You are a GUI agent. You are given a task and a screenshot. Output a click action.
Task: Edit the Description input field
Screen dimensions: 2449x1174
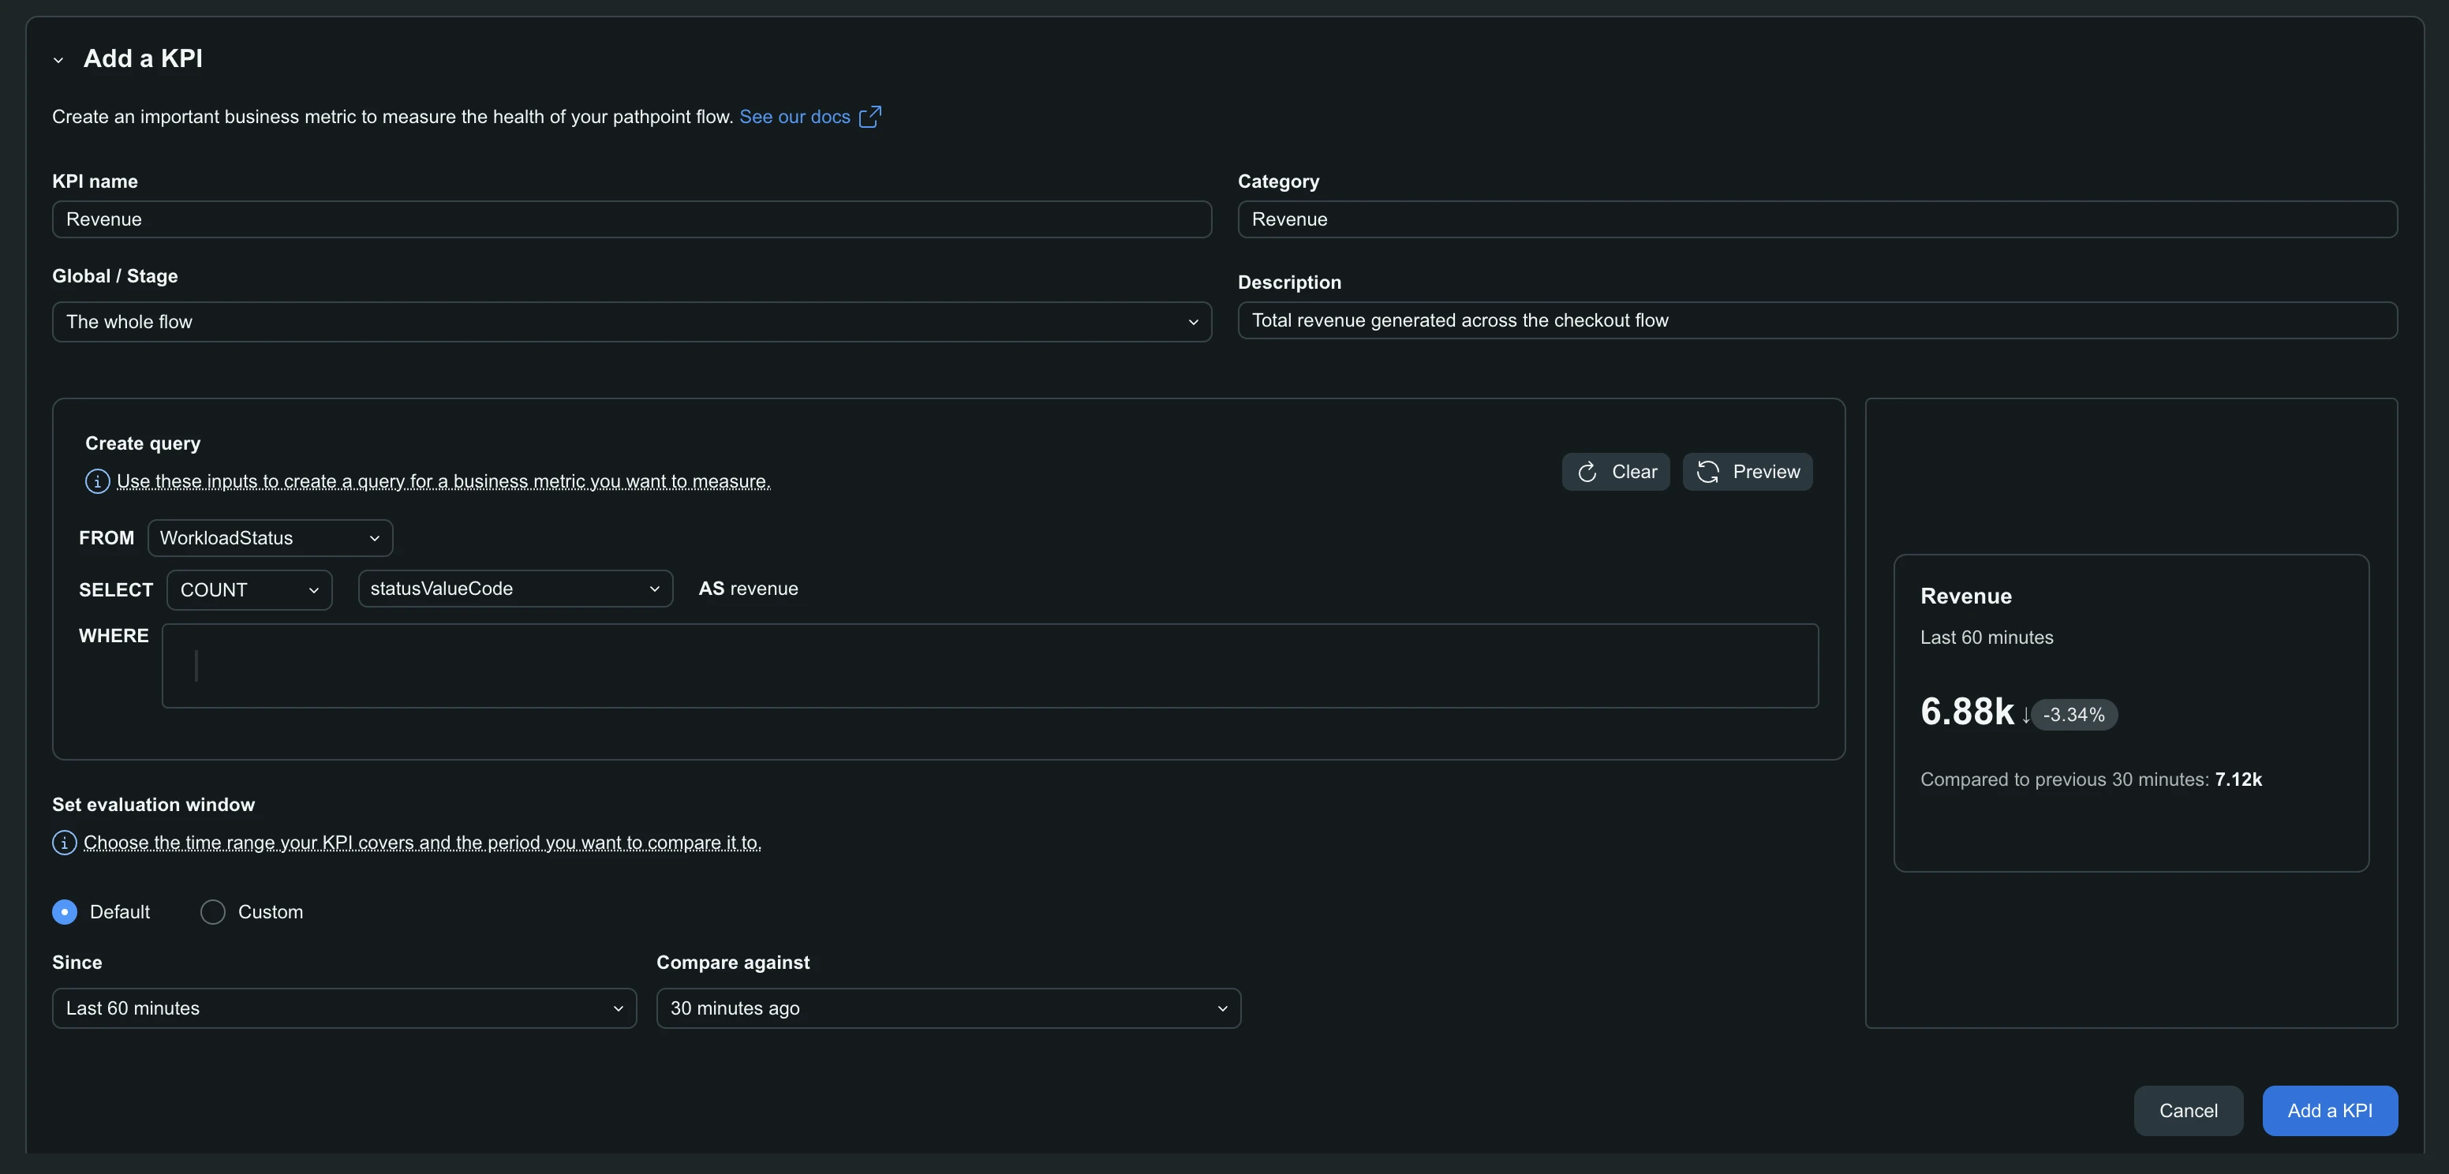tap(1817, 320)
